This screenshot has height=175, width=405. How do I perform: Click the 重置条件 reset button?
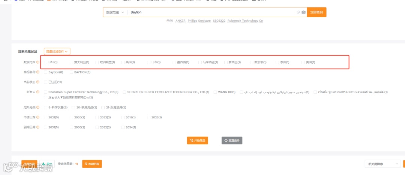coord(232,141)
